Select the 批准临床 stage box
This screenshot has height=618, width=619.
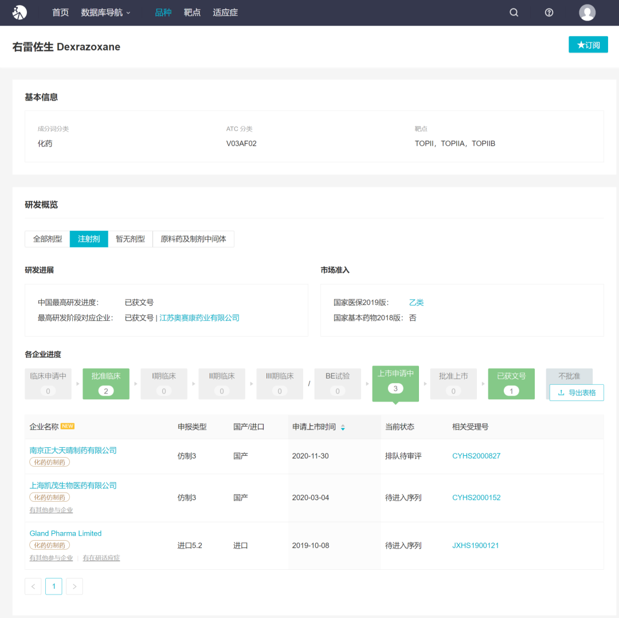[106, 384]
